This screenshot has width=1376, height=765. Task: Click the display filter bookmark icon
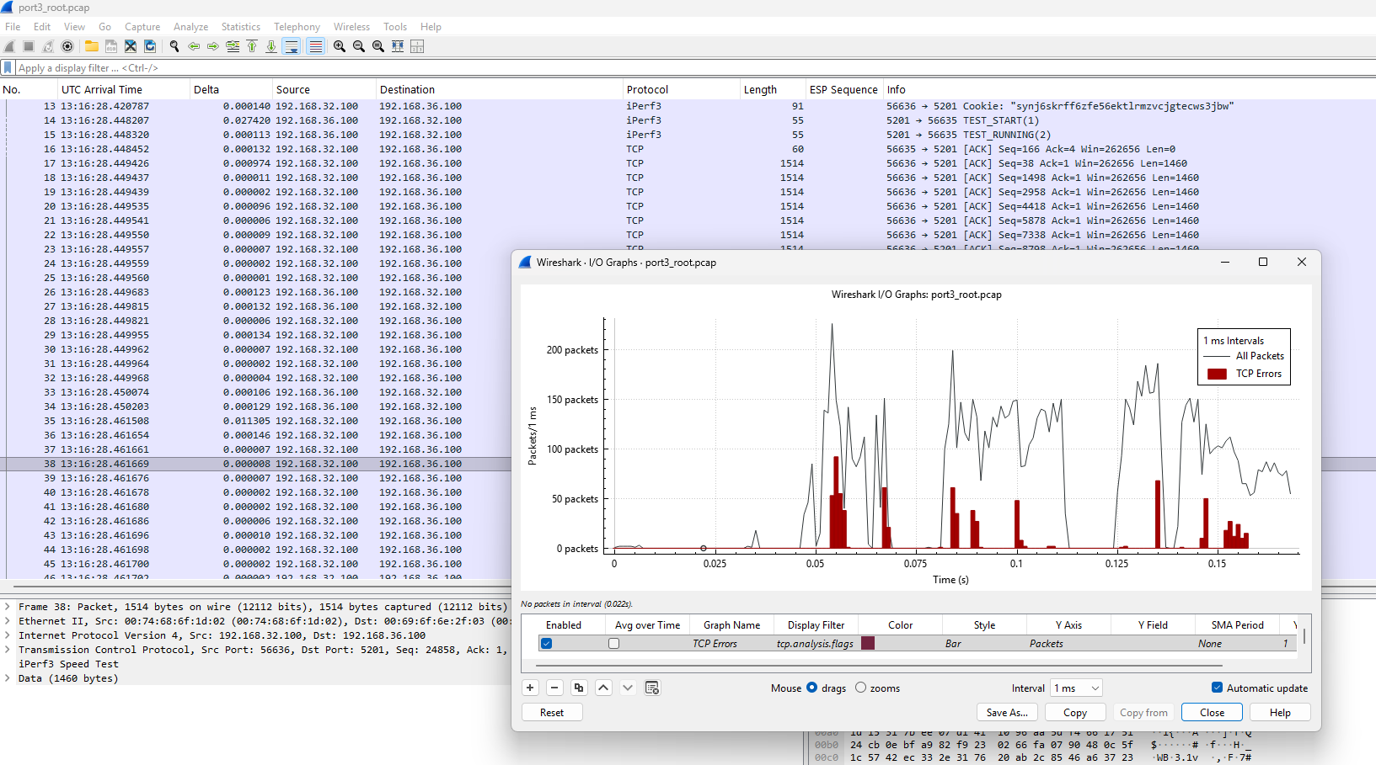click(8, 67)
